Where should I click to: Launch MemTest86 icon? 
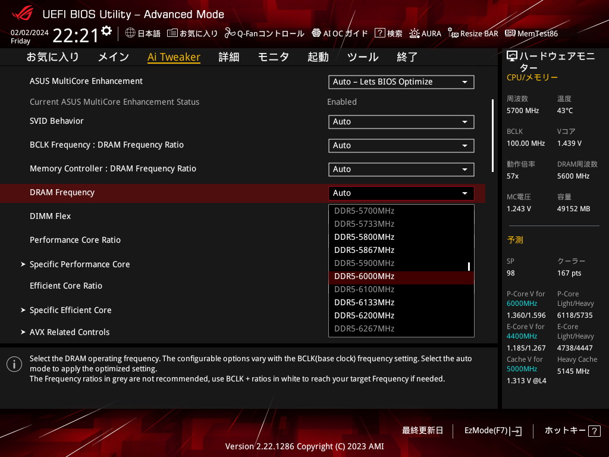point(510,33)
